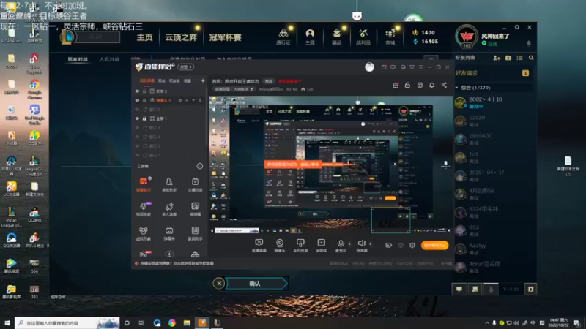Click the notification bell under the player name
586x329 pixels.
coord(528,44)
